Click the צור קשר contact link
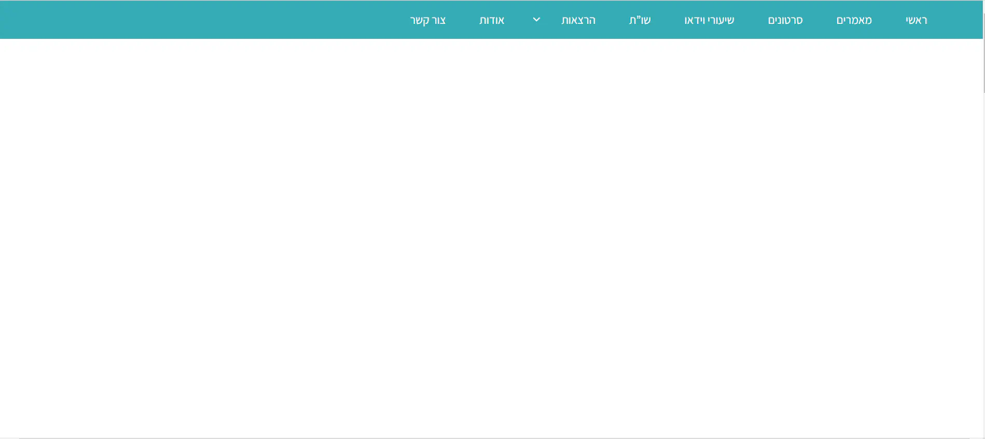The image size is (985, 439). [x=428, y=20]
